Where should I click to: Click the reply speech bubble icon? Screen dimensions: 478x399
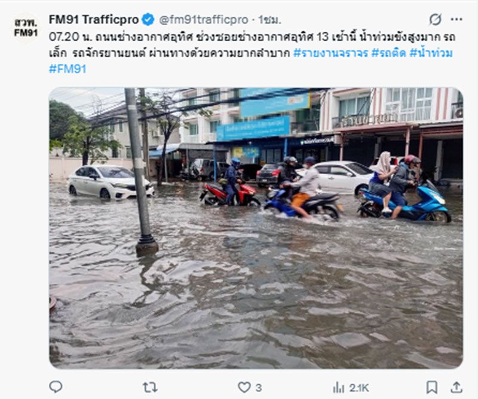(x=56, y=386)
